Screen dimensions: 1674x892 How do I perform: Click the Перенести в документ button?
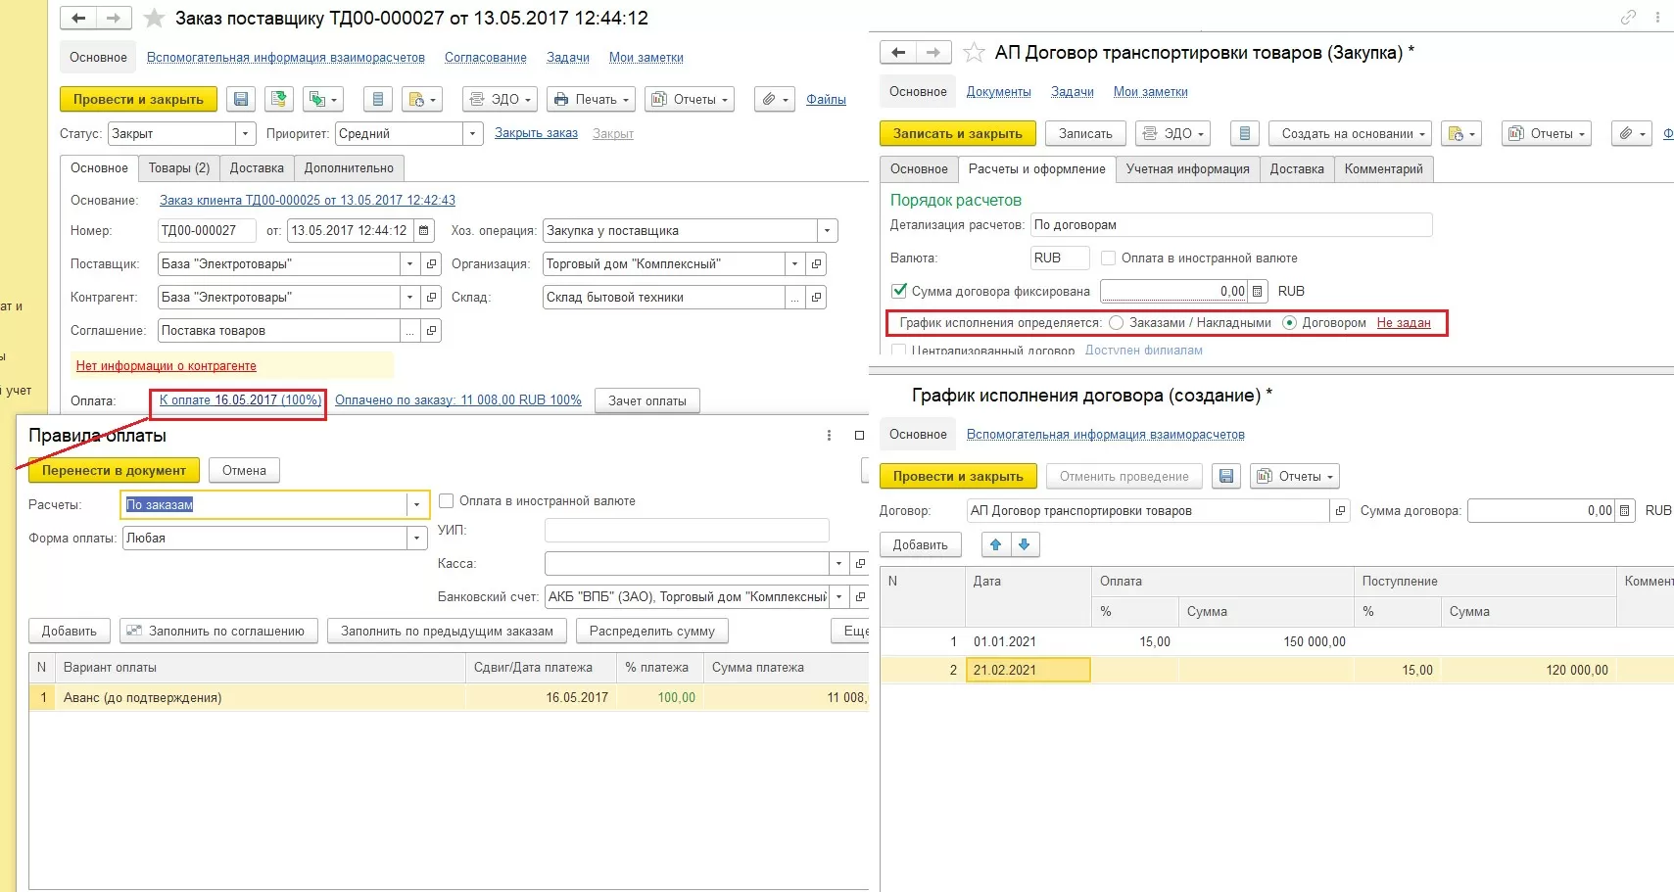114,471
